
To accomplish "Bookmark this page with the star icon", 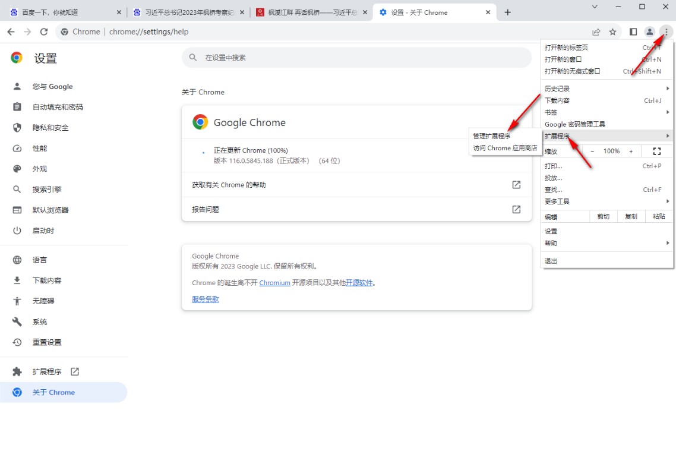I will pos(612,32).
